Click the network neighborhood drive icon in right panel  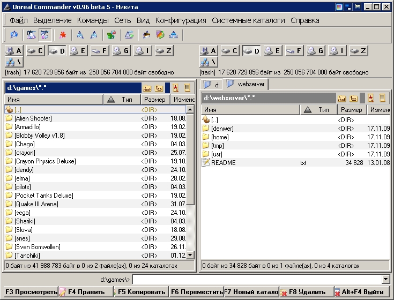click(x=209, y=62)
